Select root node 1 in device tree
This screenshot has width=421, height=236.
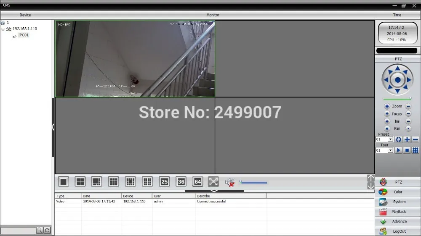pos(8,23)
